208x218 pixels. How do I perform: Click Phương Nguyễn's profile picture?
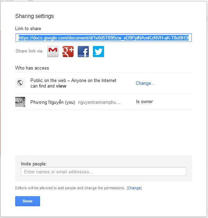20,102
